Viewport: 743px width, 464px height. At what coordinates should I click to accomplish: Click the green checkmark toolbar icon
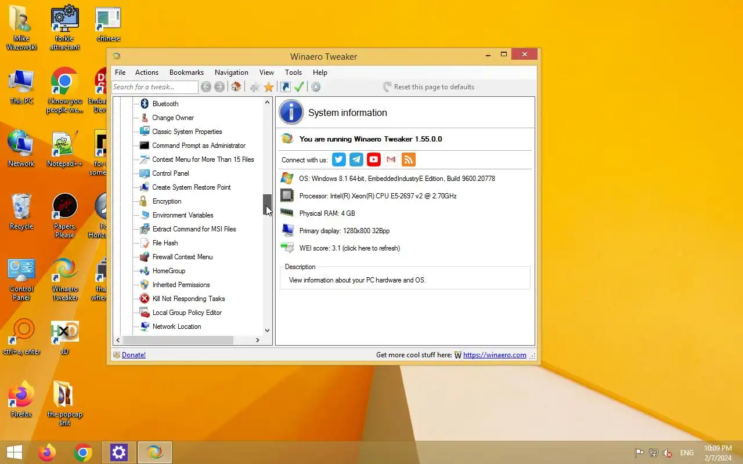[x=299, y=87]
